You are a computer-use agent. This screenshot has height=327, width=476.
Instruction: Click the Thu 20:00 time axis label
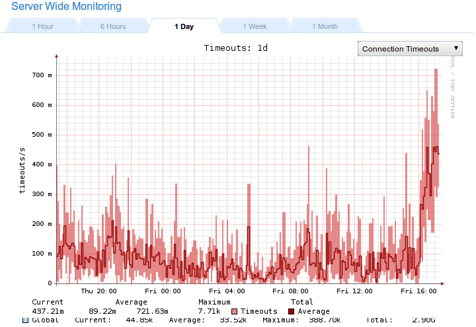tap(99, 291)
